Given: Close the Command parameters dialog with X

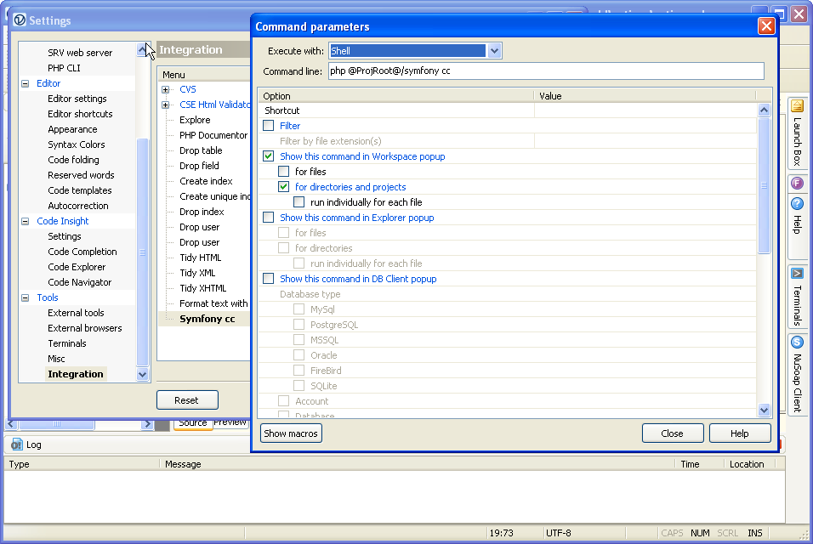Looking at the screenshot, I should point(765,26).
